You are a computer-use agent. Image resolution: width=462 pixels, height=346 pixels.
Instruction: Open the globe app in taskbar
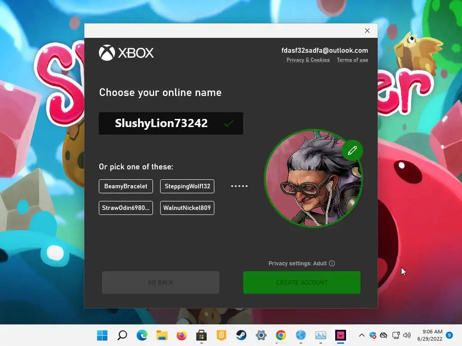click(301, 335)
